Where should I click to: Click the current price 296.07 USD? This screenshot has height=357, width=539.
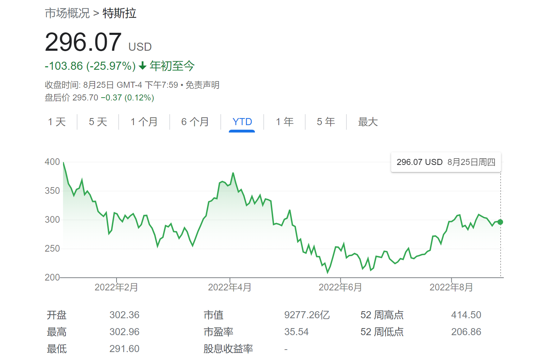coord(84,42)
